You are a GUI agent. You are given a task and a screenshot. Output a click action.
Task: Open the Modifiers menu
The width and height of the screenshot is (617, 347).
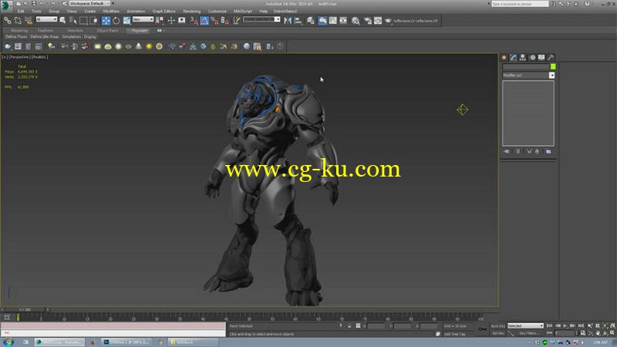coord(111,11)
